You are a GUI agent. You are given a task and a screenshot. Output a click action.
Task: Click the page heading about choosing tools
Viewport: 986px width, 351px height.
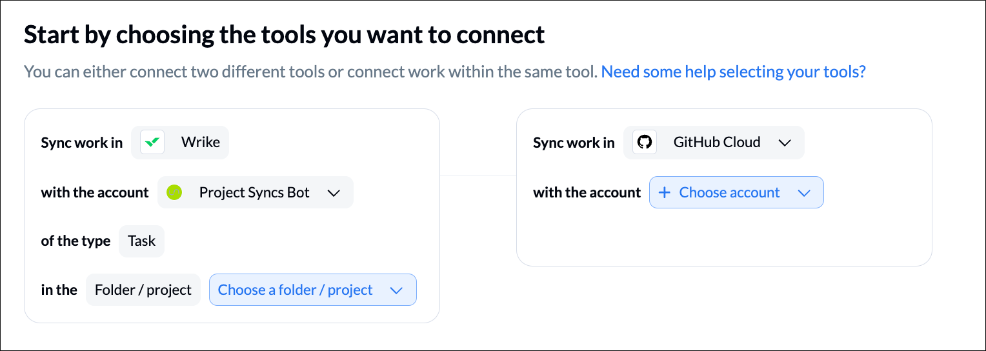[284, 35]
